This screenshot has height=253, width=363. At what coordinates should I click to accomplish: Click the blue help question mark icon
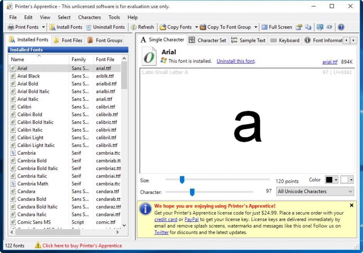[x=341, y=27]
